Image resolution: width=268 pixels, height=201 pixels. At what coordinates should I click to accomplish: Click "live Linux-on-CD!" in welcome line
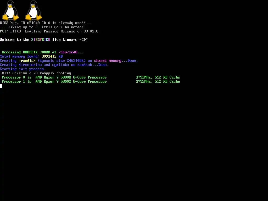[x=70, y=40]
